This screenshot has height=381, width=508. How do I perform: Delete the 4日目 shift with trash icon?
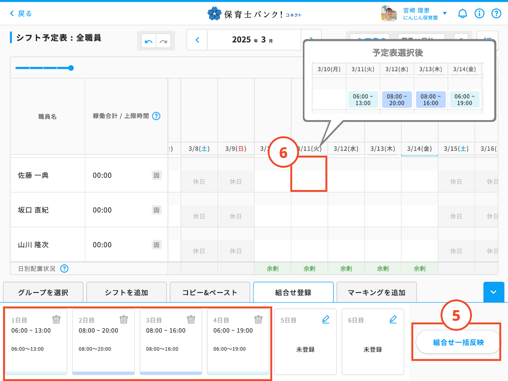coord(258,319)
